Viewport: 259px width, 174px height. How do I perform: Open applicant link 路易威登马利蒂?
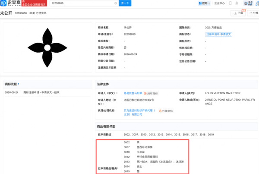pos(133,93)
